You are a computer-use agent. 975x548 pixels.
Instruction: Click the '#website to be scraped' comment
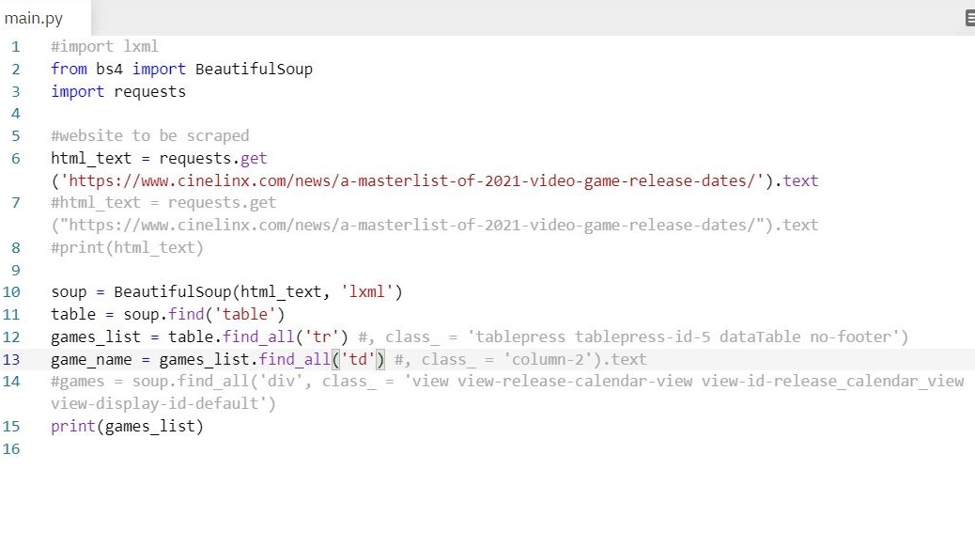150,135
